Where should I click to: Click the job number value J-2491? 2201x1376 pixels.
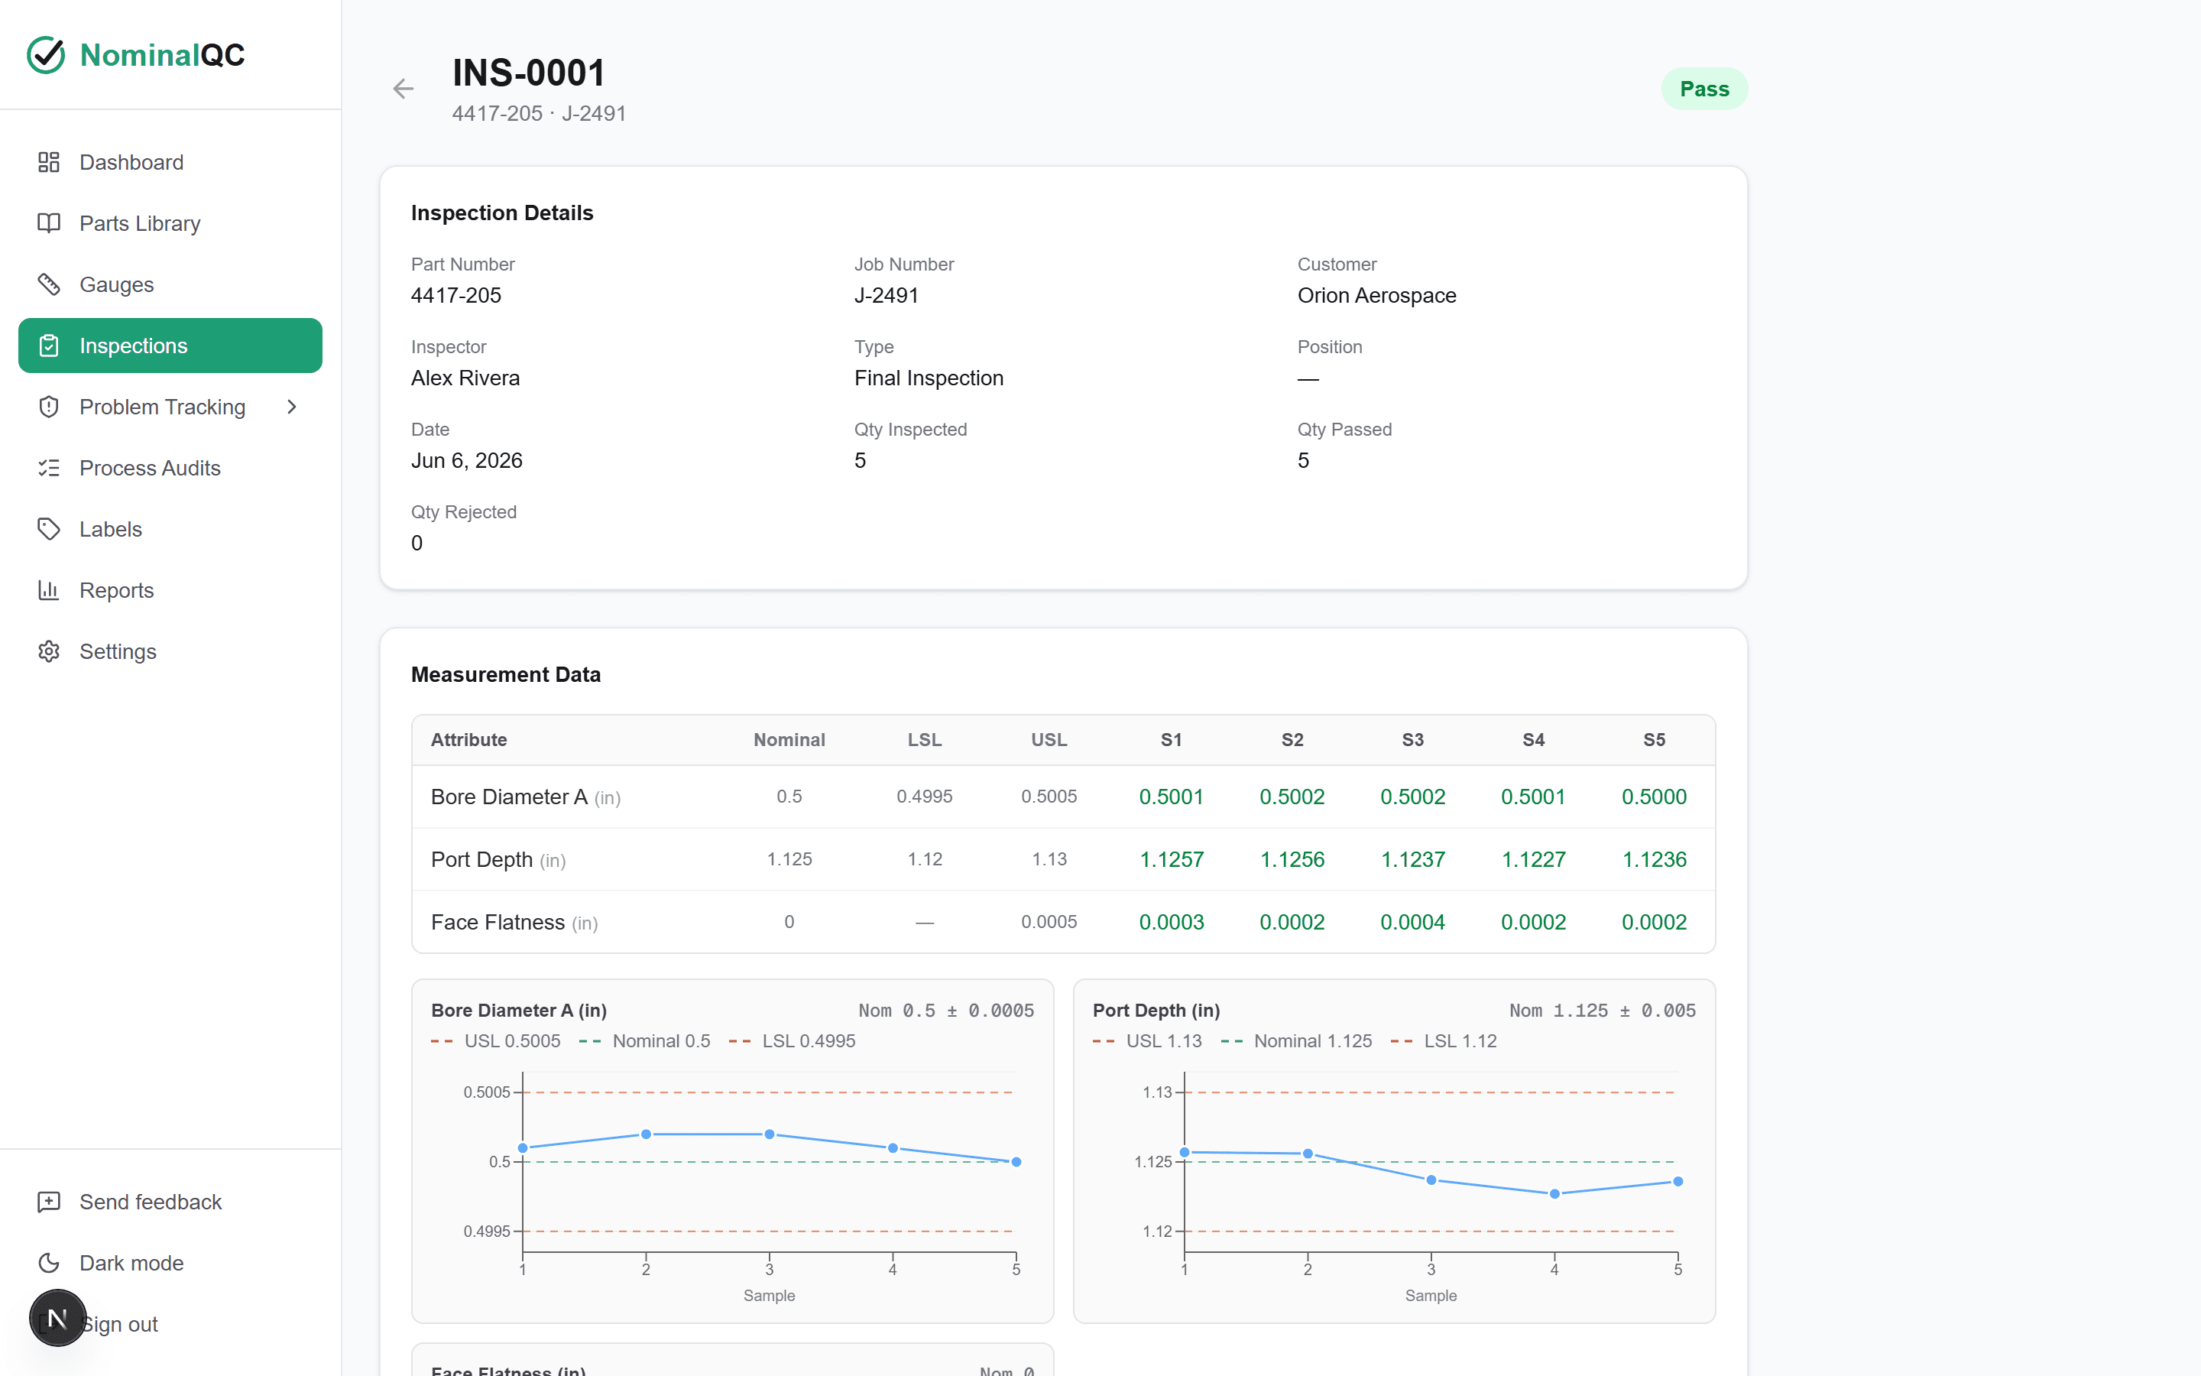click(x=886, y=295)
